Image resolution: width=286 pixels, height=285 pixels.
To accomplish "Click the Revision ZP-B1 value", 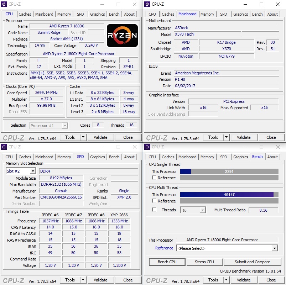I will point(129,67).
